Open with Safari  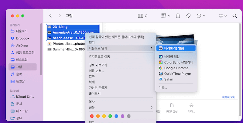point(176,79)
